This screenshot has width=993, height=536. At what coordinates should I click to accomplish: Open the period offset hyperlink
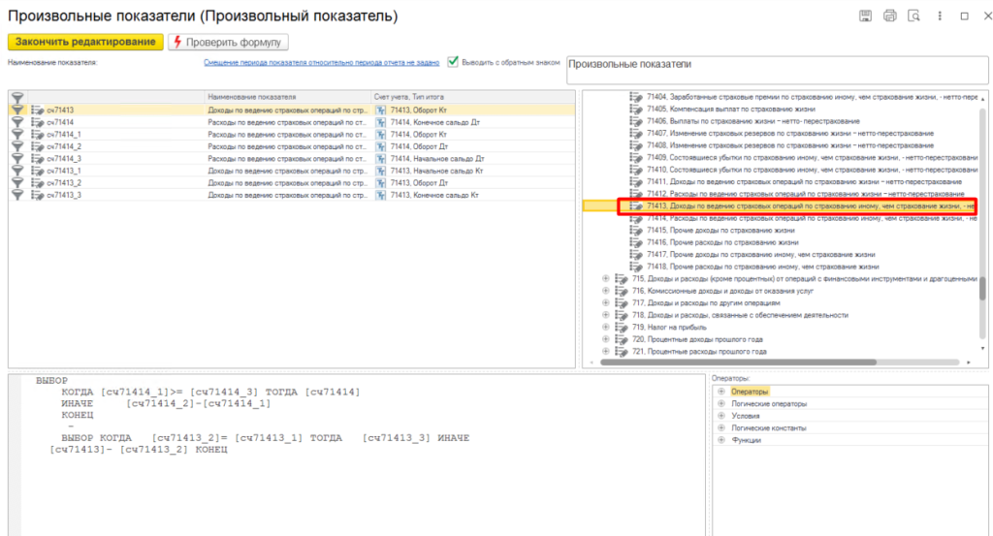coord(321,62)
